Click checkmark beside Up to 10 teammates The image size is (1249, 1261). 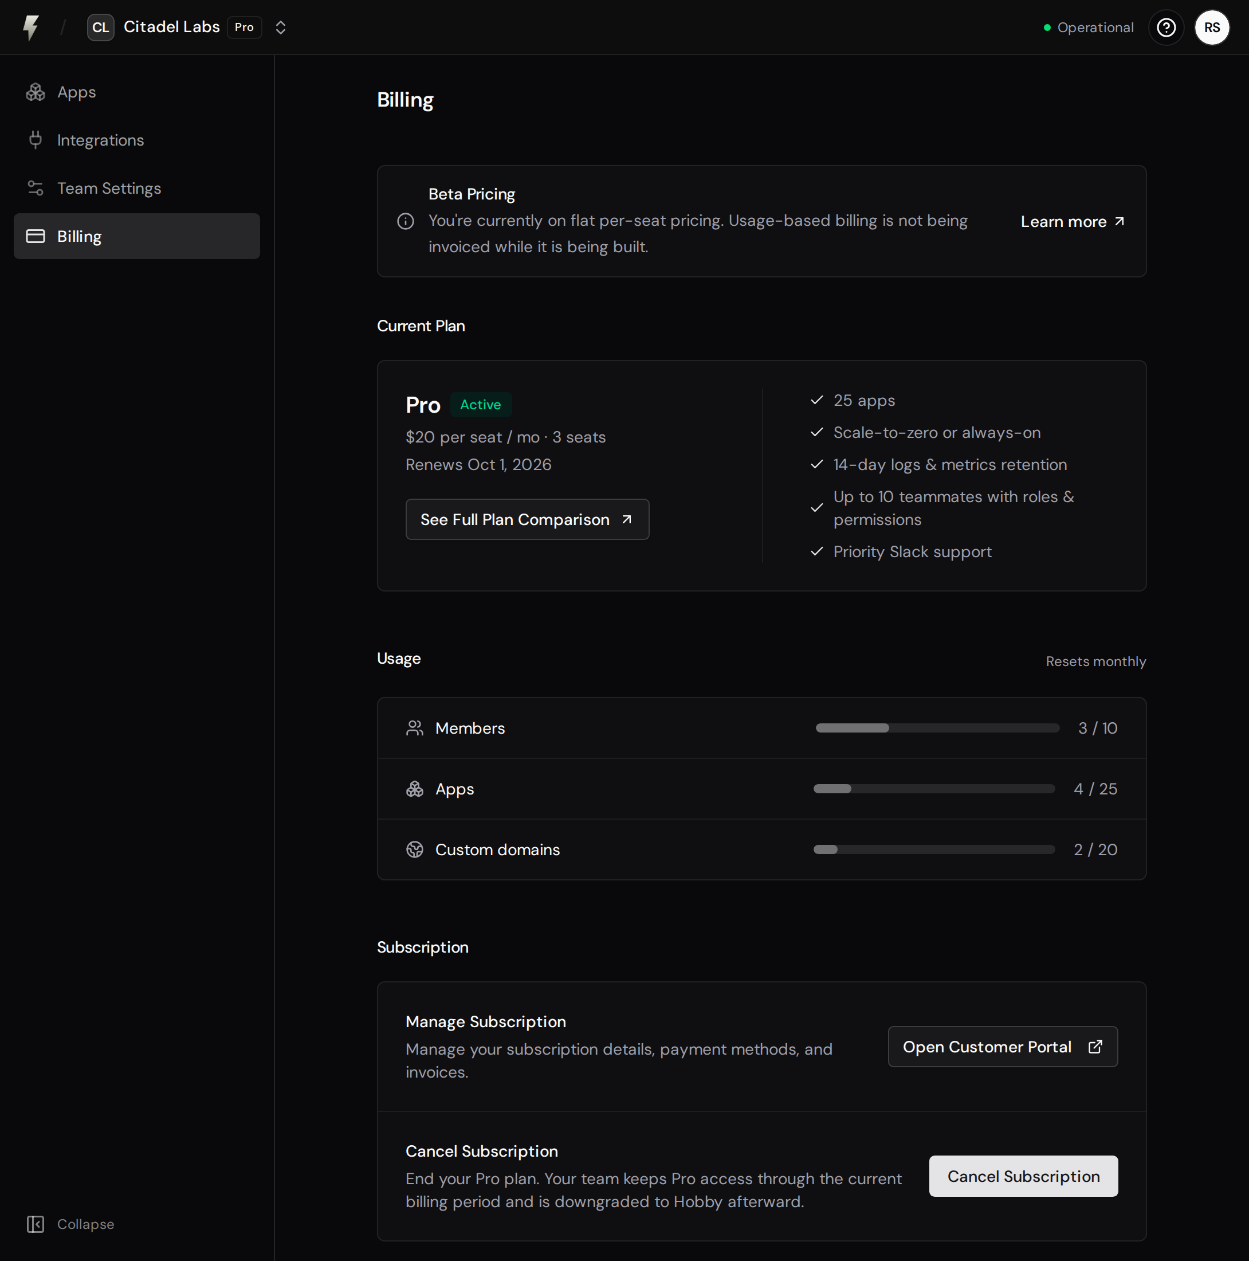tap(816, 508)
